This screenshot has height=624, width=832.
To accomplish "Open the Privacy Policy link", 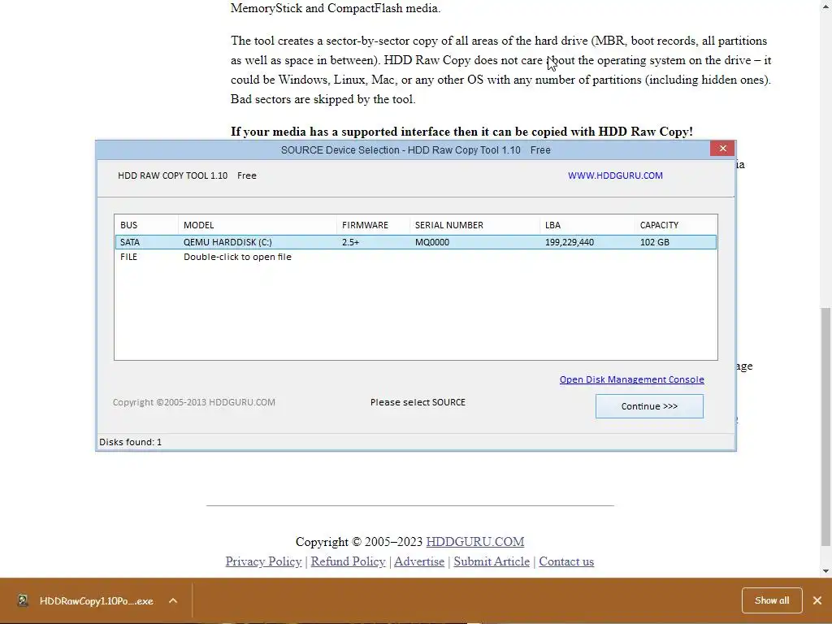I will pos(263,561).
